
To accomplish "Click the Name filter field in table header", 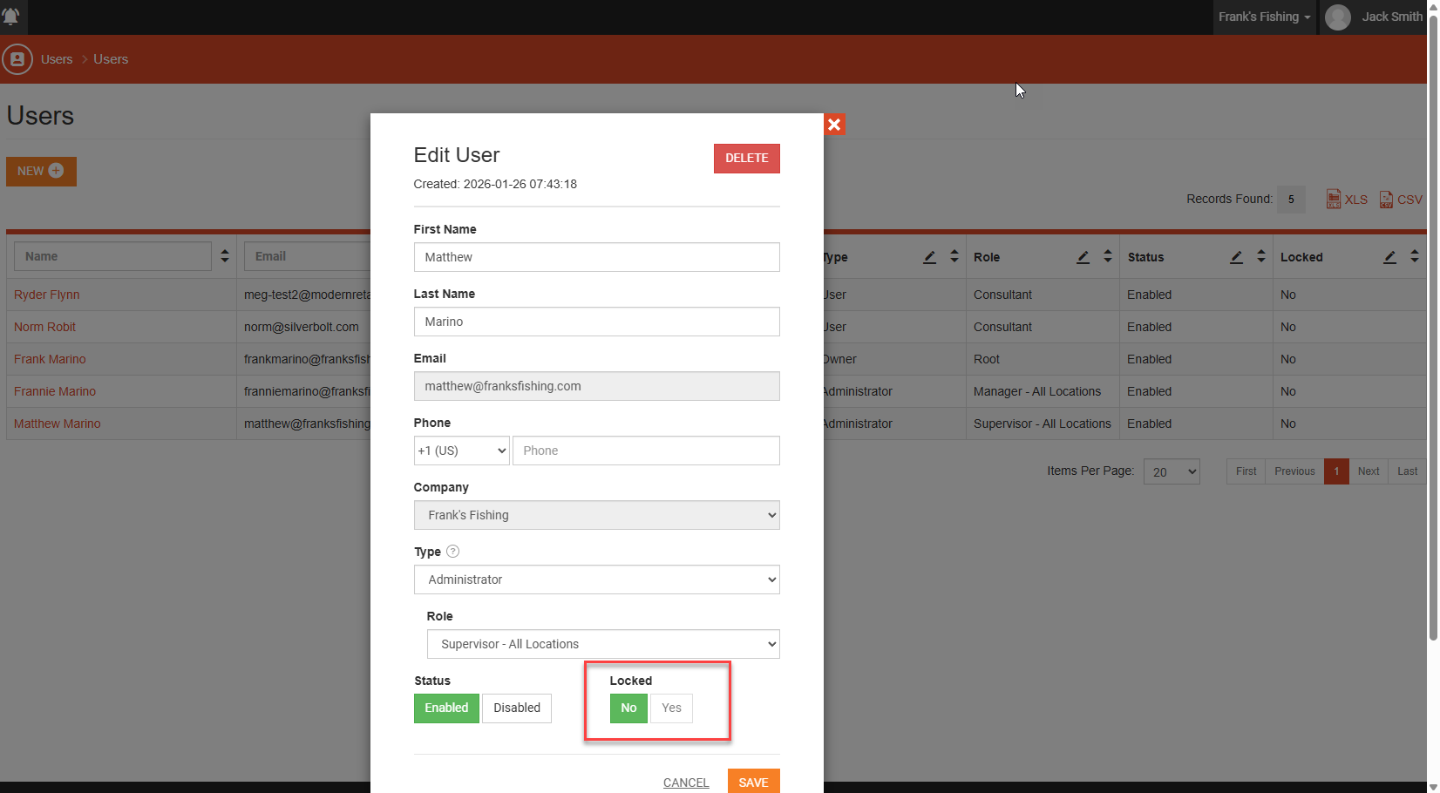I will [113, 256].
